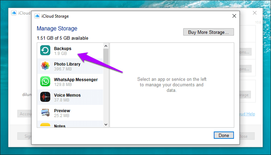Click the WhatsApp Messenger green icon
This screenshot has width=271, height=155.
(x=45, y=81)
